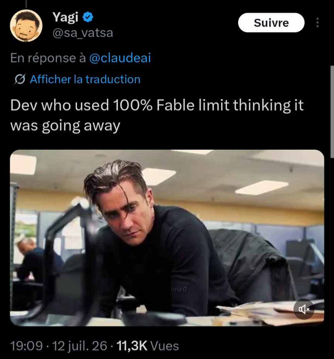
Task: Click the blue verified badge
Action: pyautogui.click(x=88, y=17)
